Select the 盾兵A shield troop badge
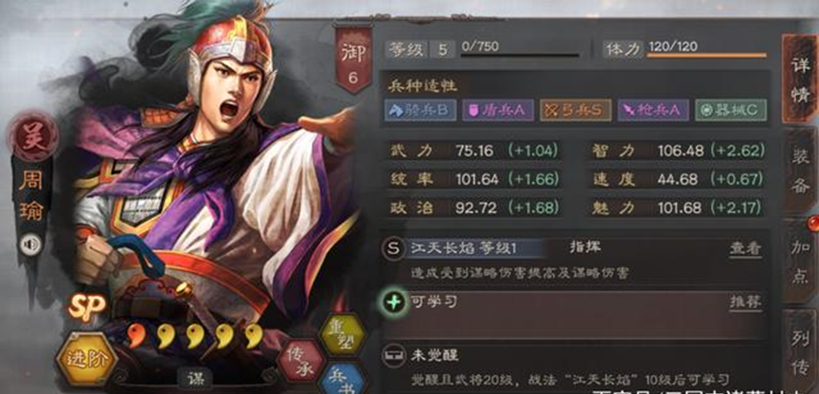The image size is (819, 394). pyautogui.click(x=498, y=110)
